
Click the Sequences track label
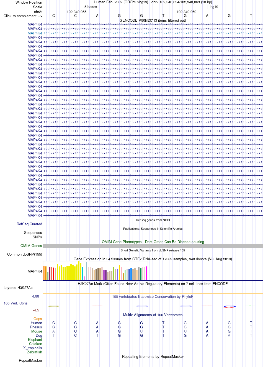click(x=33, y=233)
